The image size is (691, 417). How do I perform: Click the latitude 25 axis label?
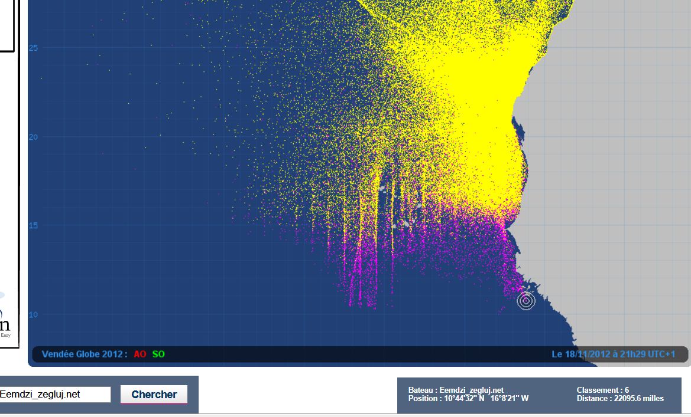click(x=33, y=48)
